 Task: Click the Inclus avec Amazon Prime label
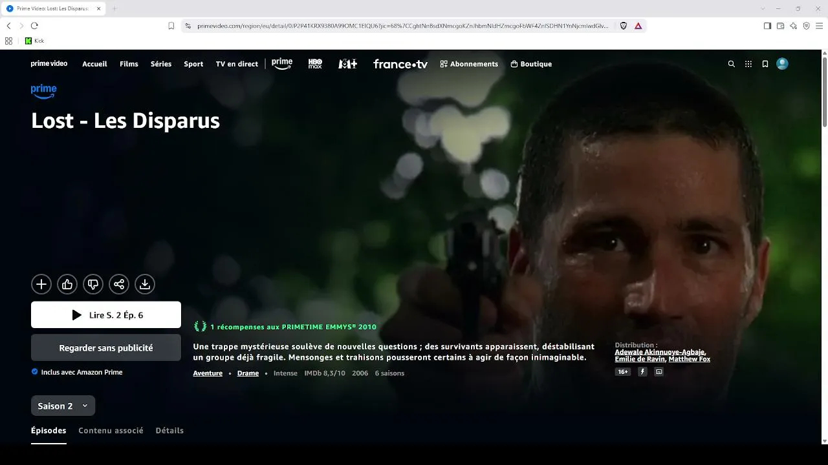pos(82,372)
